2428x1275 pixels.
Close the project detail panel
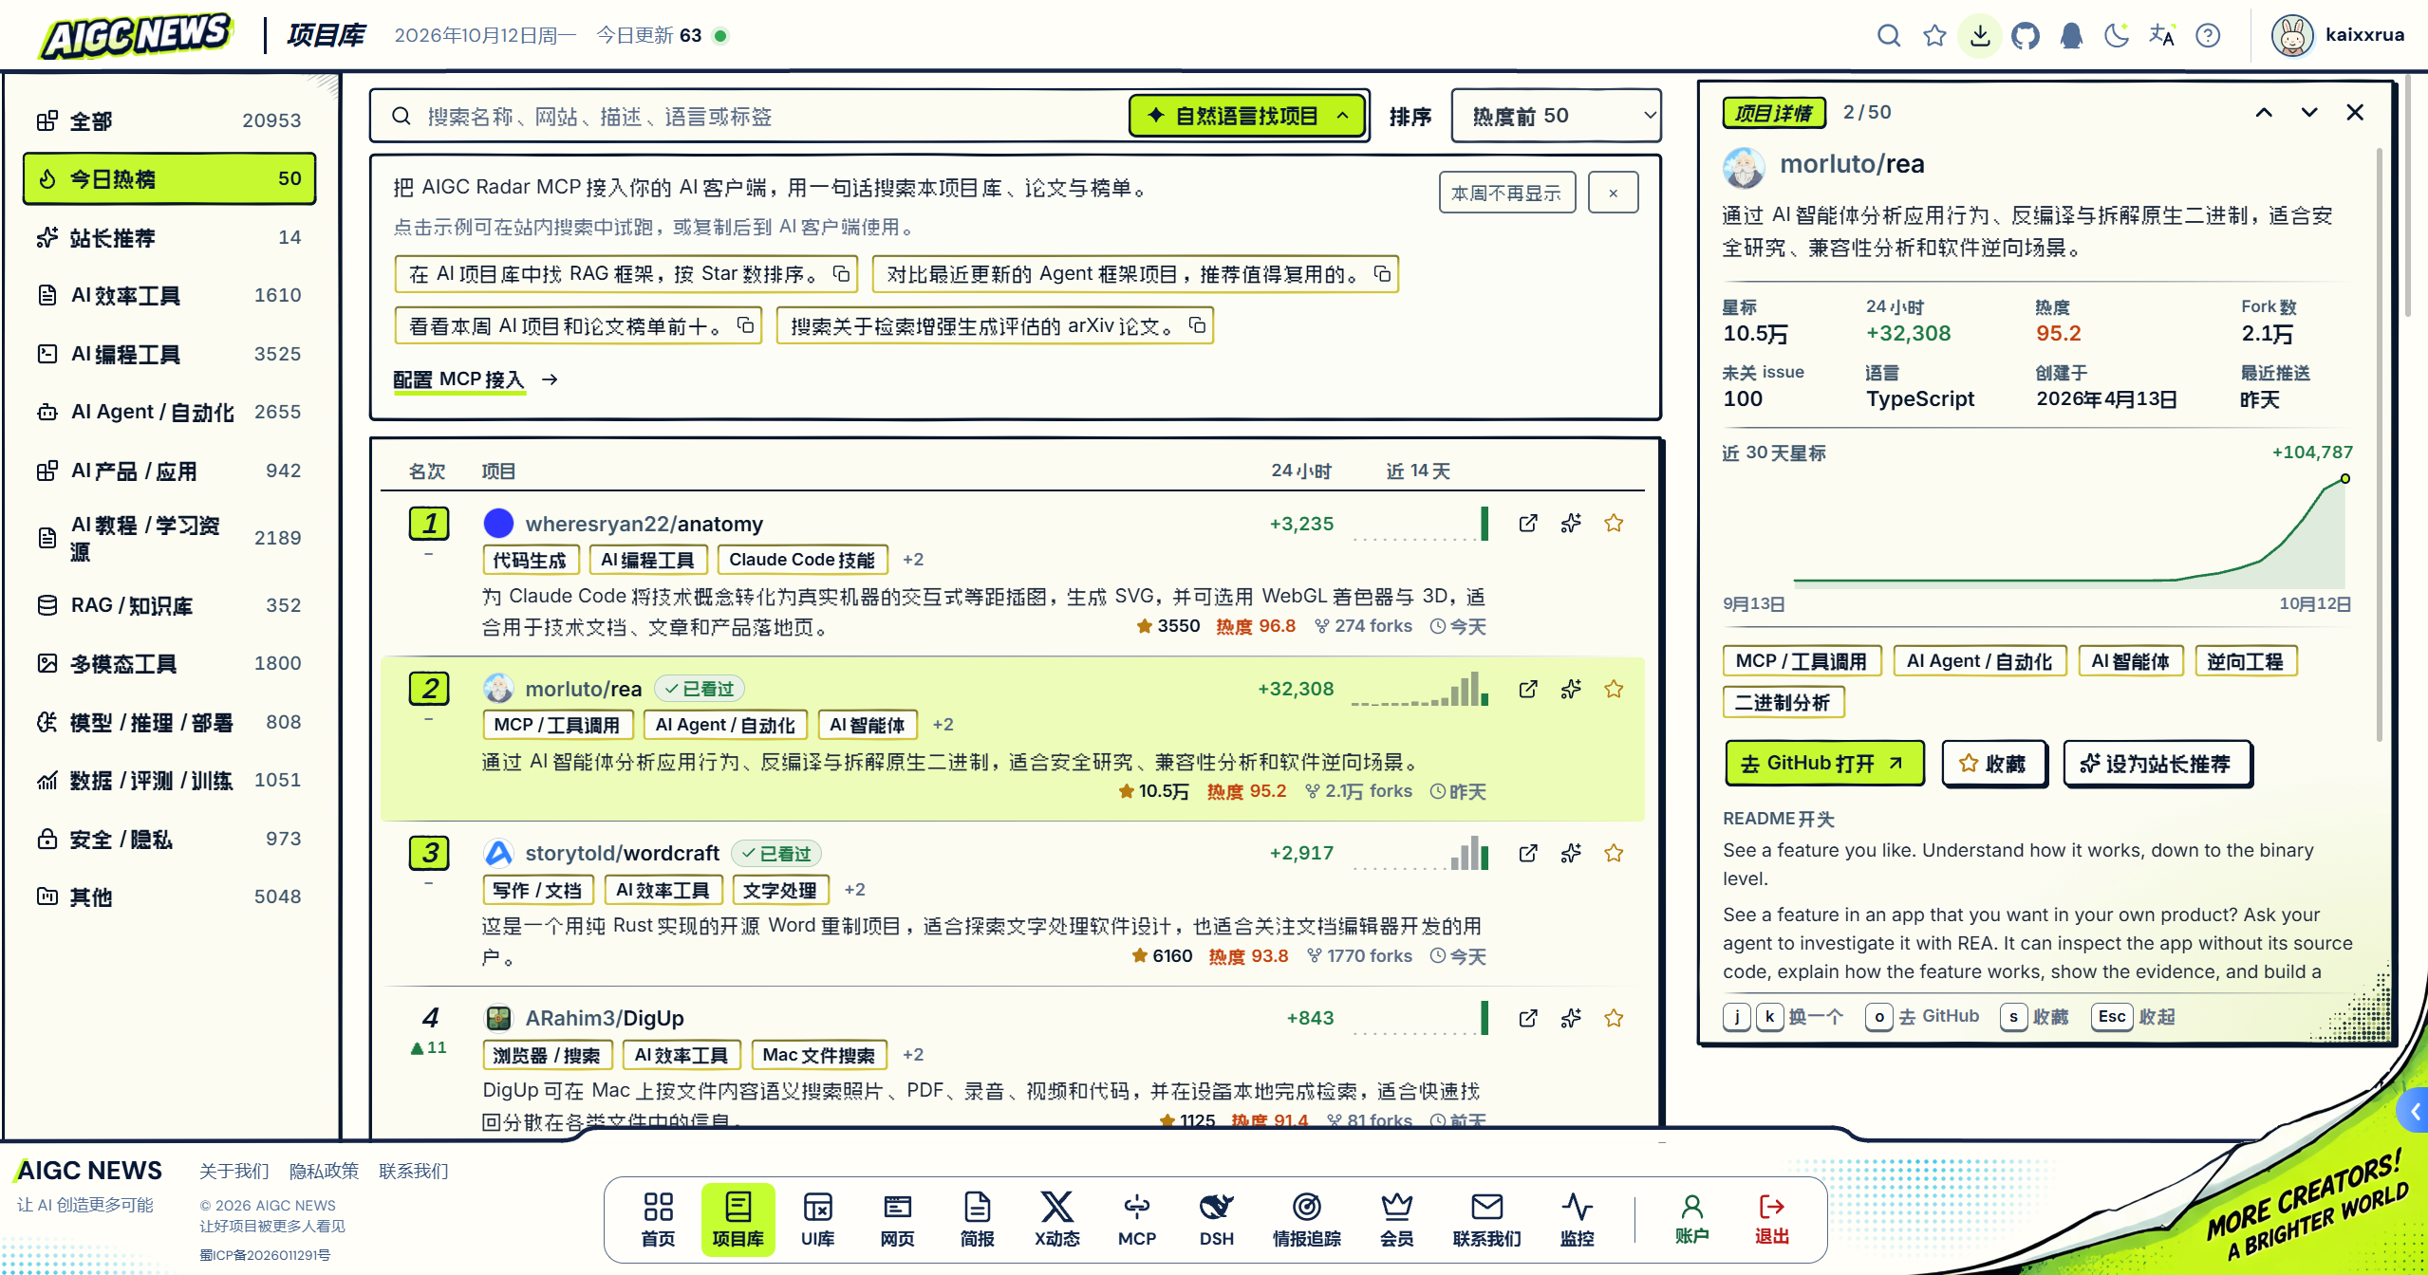click(x=2355, y=113)
